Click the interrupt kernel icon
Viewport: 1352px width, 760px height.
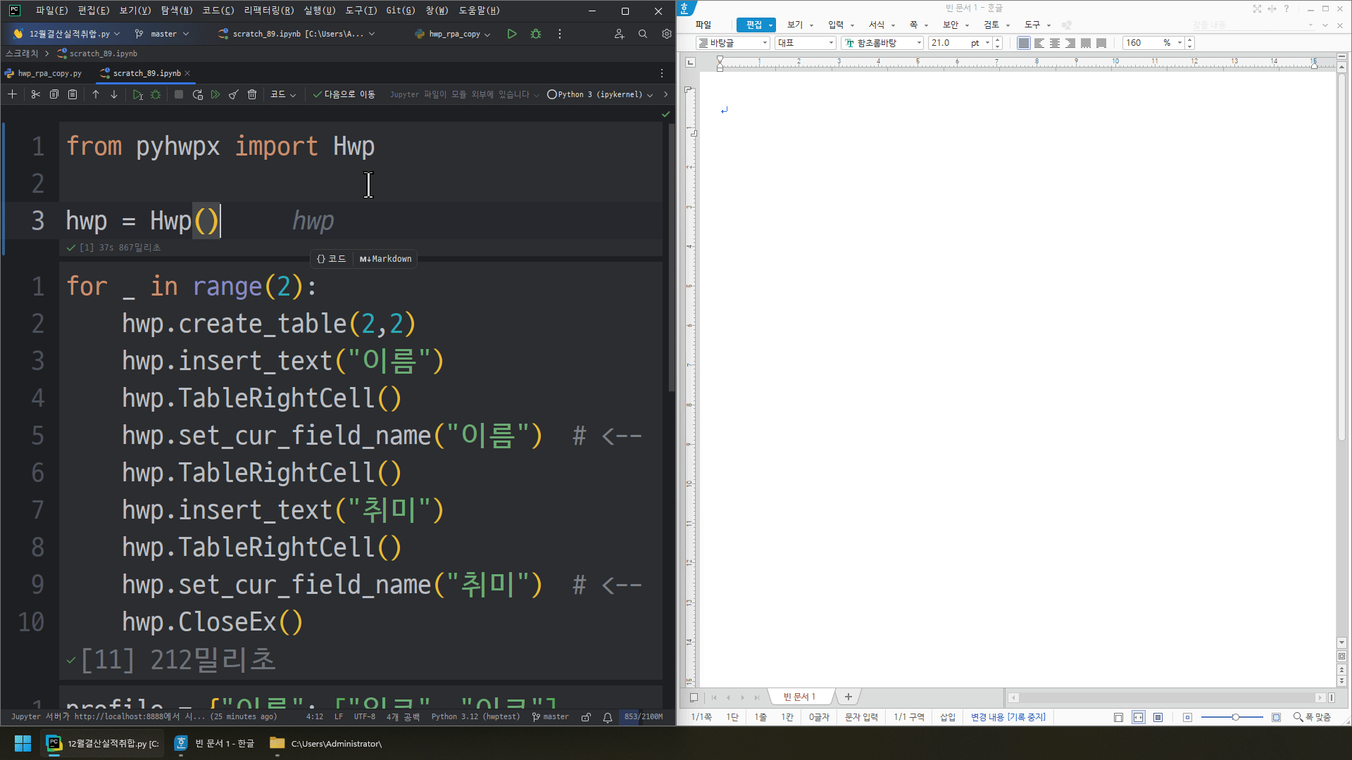178,94
